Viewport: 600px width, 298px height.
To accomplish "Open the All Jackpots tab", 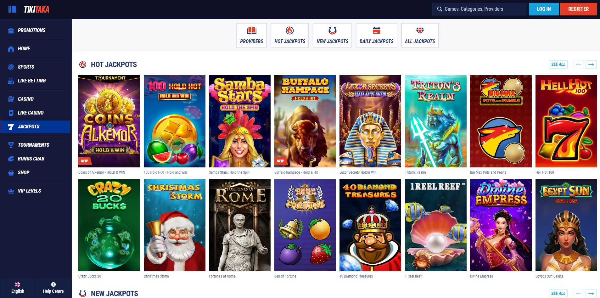I will [x=420, y=35].
